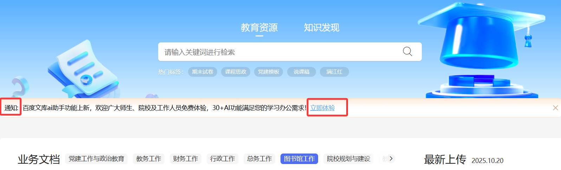
Task: Select the 总务工作 category
Action: point(259,159)
